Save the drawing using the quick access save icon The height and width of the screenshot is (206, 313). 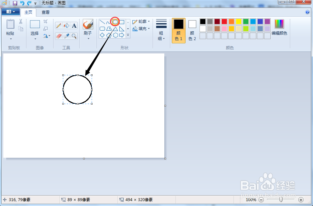pyautogui.click(x=15, y=3)
